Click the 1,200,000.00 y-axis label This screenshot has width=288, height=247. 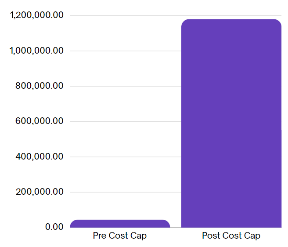pyautogui.click(x=37, y=16)
